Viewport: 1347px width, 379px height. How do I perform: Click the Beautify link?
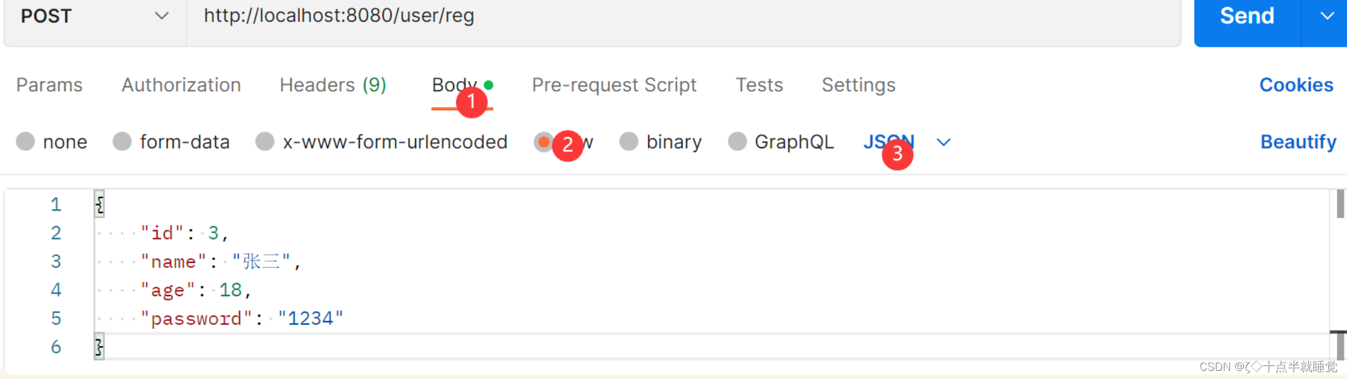(1298, 142)
